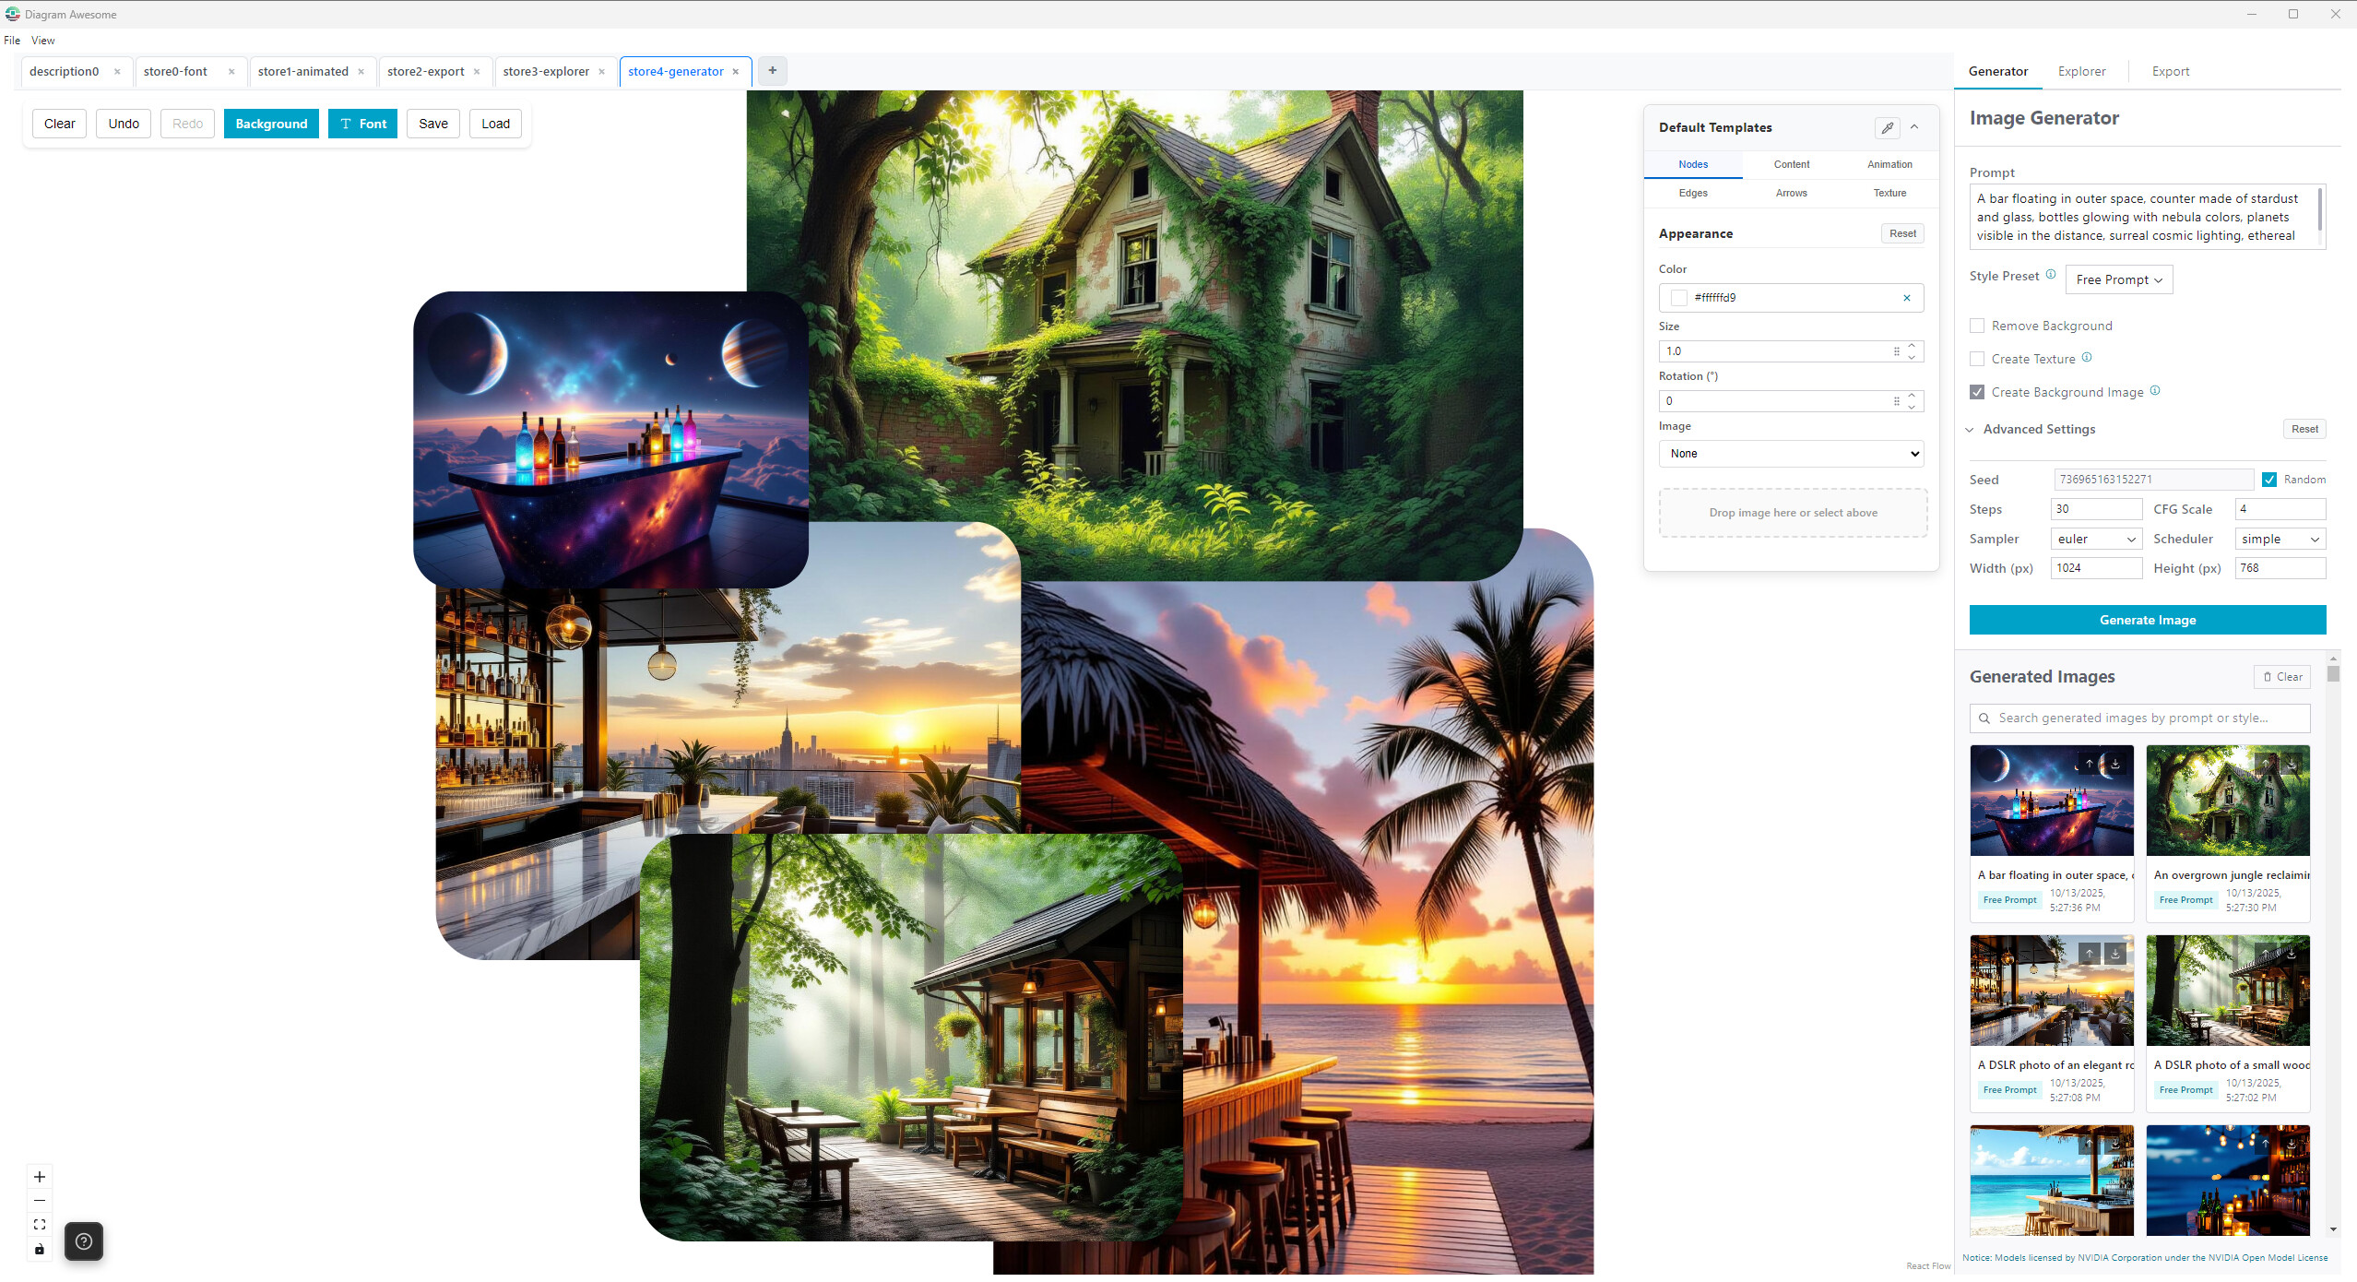2357x1282 pixels.
Task: Select the eyedropper icon in Default Templates header
Action: click(1887, 128)
